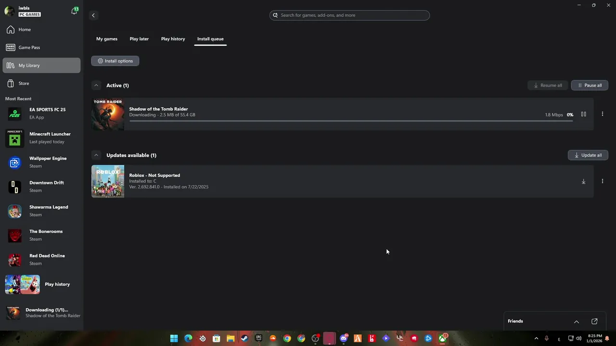
Task: Open Home in the sidebar
Action: click(x=41, y=30)
